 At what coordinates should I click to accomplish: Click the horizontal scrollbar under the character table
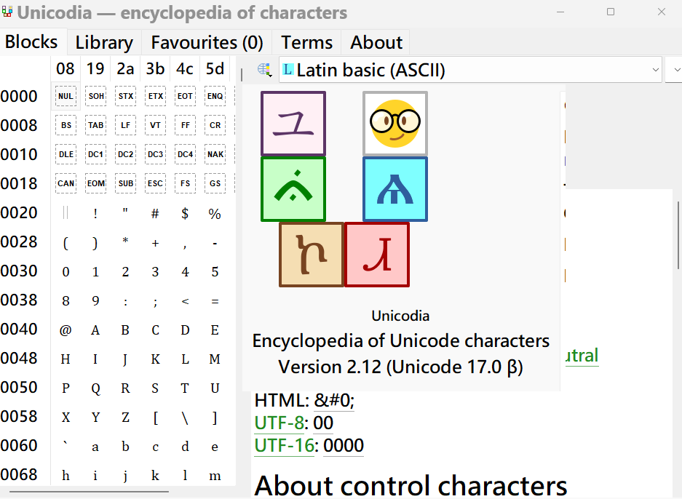point(90,492)
